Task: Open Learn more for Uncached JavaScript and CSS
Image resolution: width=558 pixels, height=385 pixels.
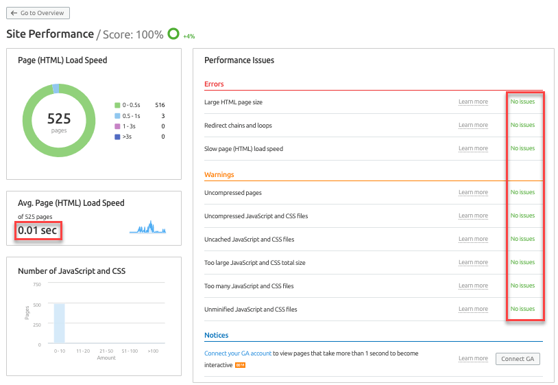Action: pos(473,240)
